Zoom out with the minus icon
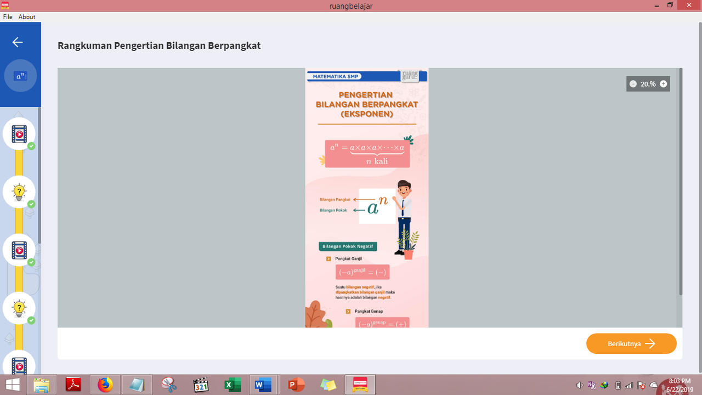Image resolution: width=702 pixels, height=395 pixels. [x=634, y=83]
